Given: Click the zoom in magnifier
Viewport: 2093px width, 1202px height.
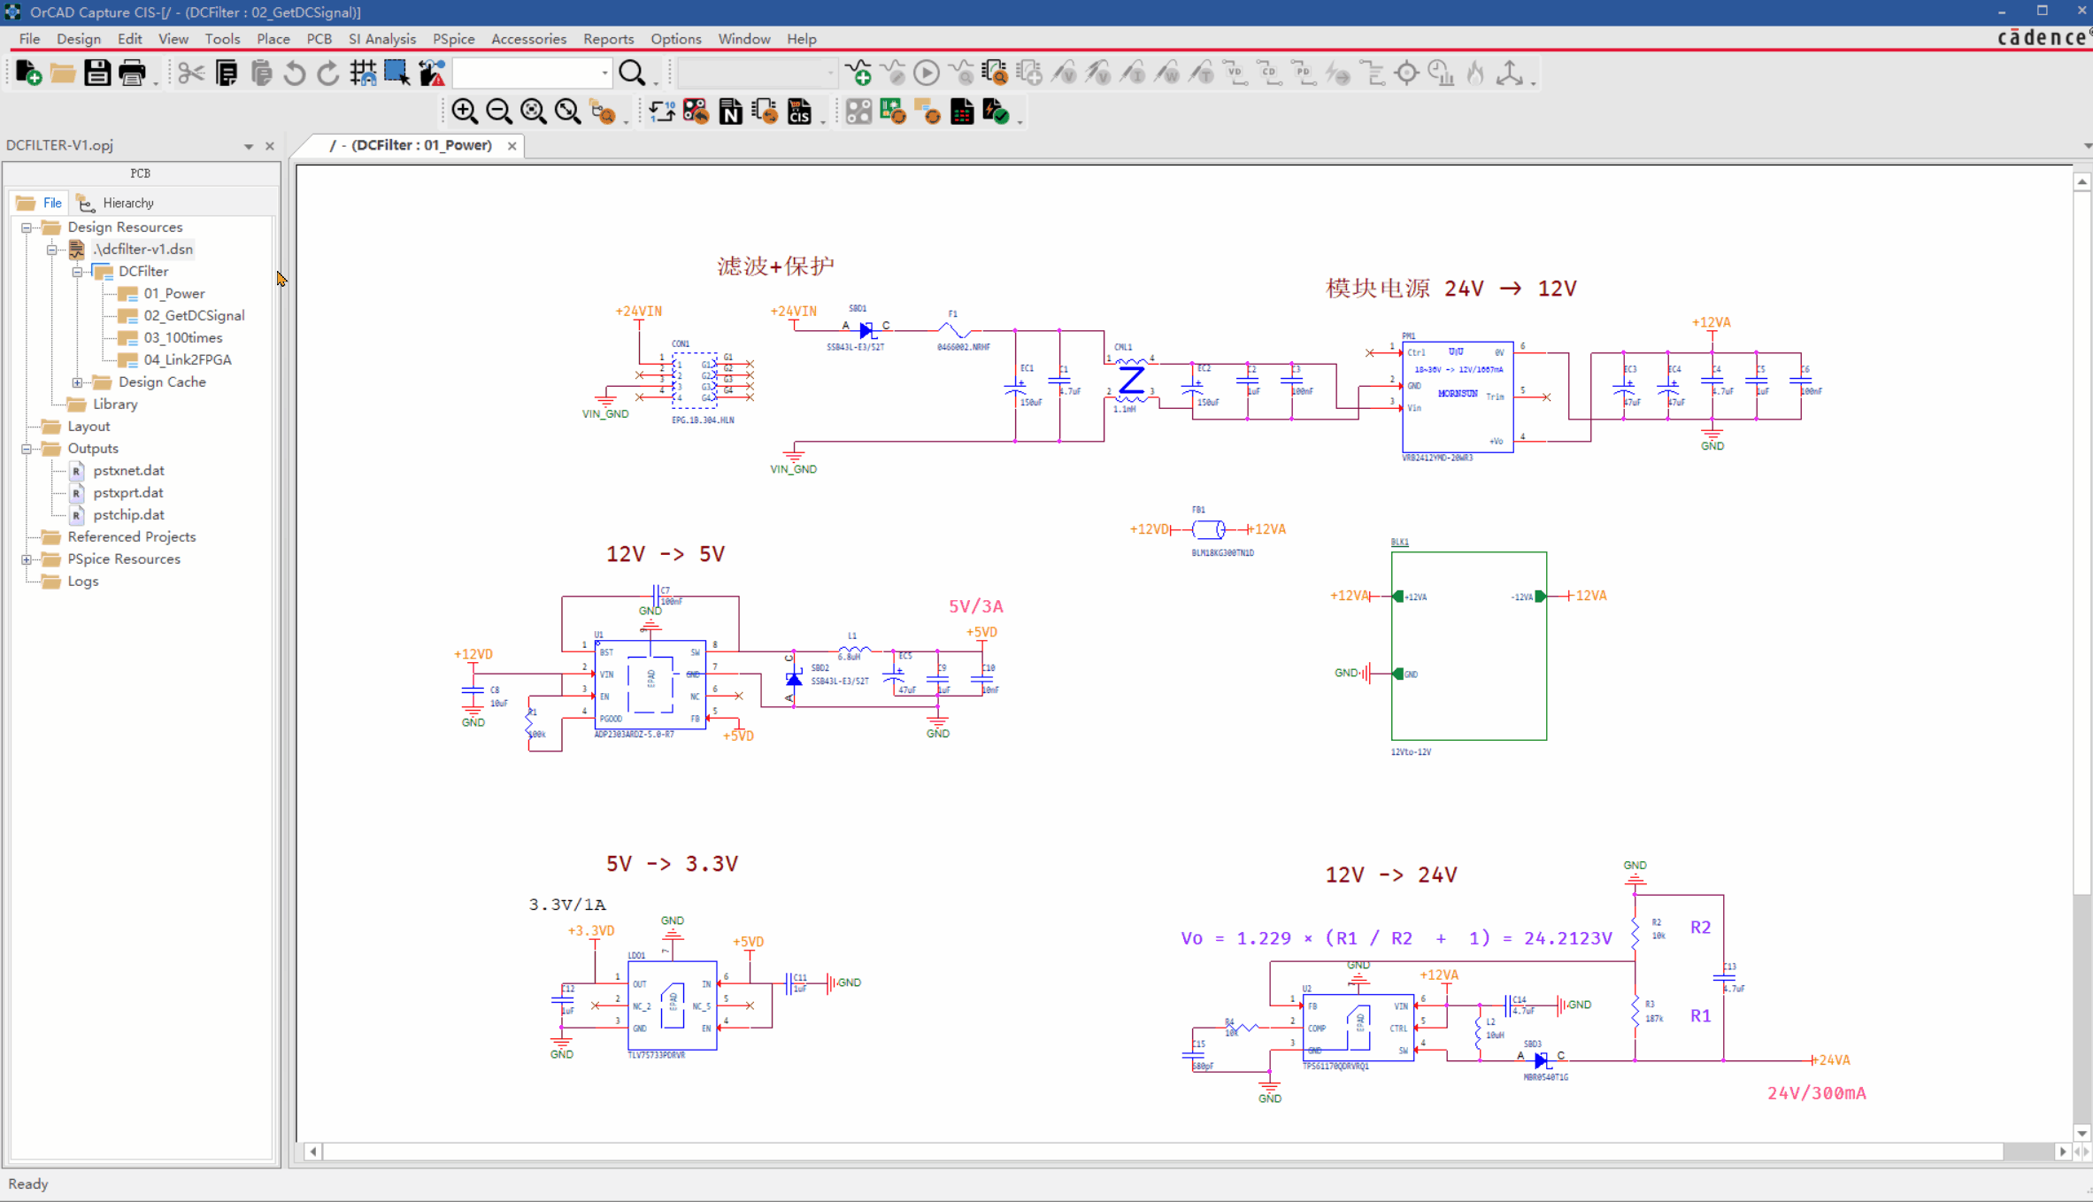Looking at the screenshot, I should [465, 112].
